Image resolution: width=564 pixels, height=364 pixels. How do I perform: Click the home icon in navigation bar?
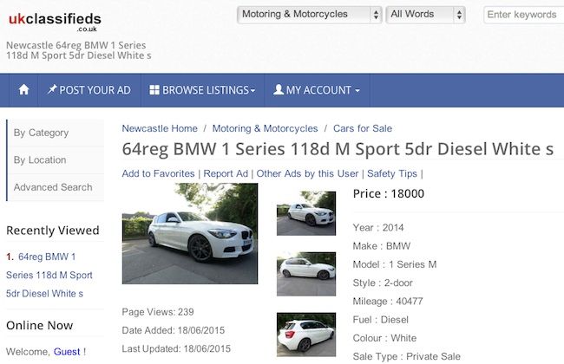tap(23, 90)
